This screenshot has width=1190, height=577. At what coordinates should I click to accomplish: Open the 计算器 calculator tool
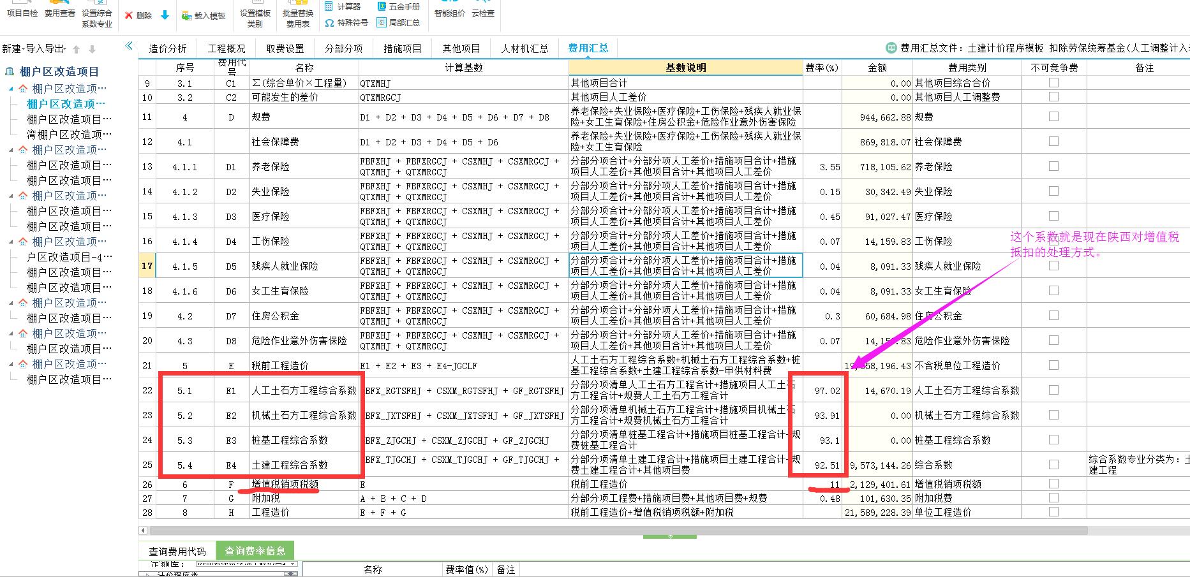(x=343, y=6)
